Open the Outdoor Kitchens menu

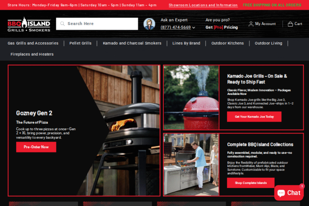click(x=227, y=43)
